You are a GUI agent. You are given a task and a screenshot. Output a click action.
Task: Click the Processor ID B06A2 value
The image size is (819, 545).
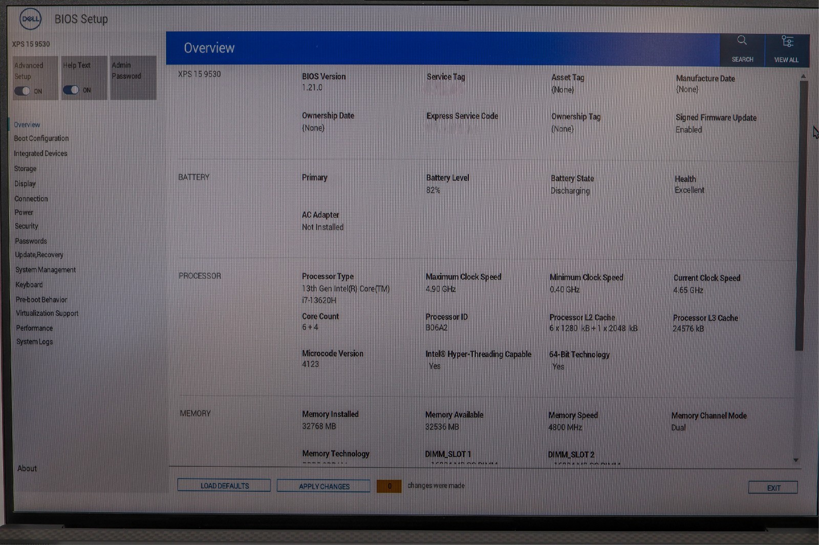pyautogui.click(x=437, y=328)
